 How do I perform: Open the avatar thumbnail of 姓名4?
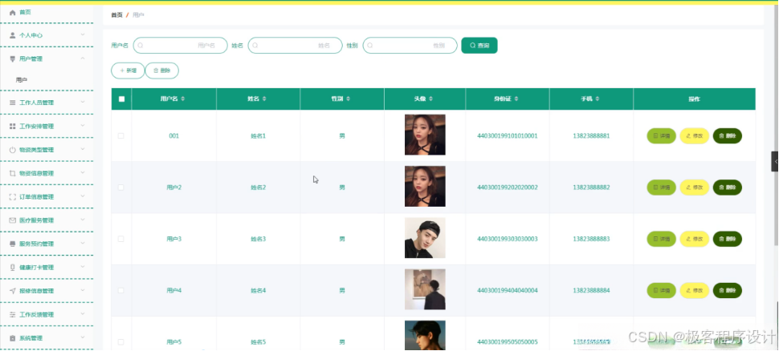[425, 289]
